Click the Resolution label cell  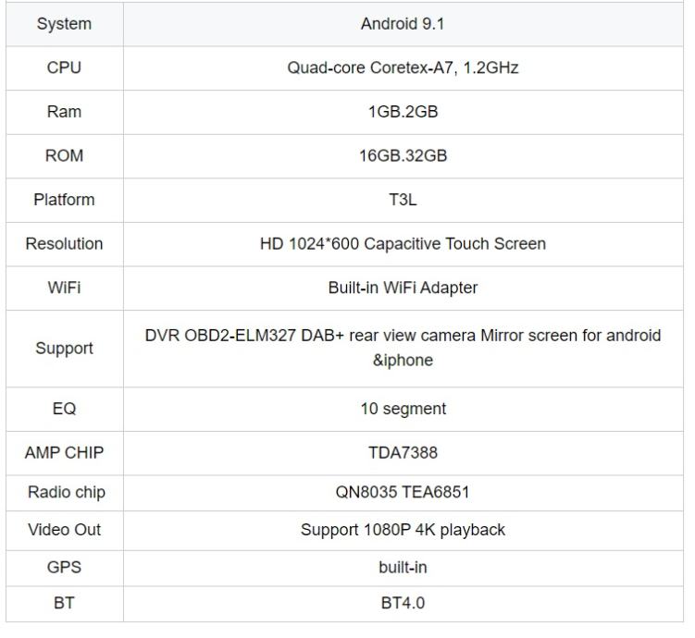coord(64,244)
